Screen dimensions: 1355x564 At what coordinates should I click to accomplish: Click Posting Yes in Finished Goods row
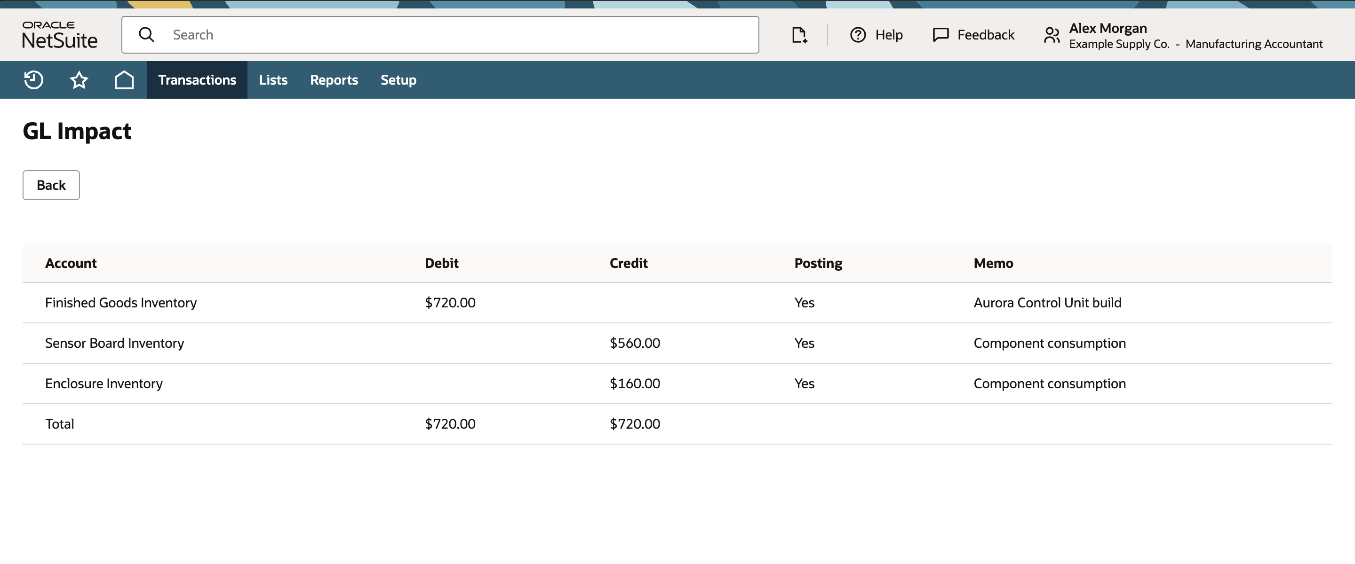(x=804, y=303)
